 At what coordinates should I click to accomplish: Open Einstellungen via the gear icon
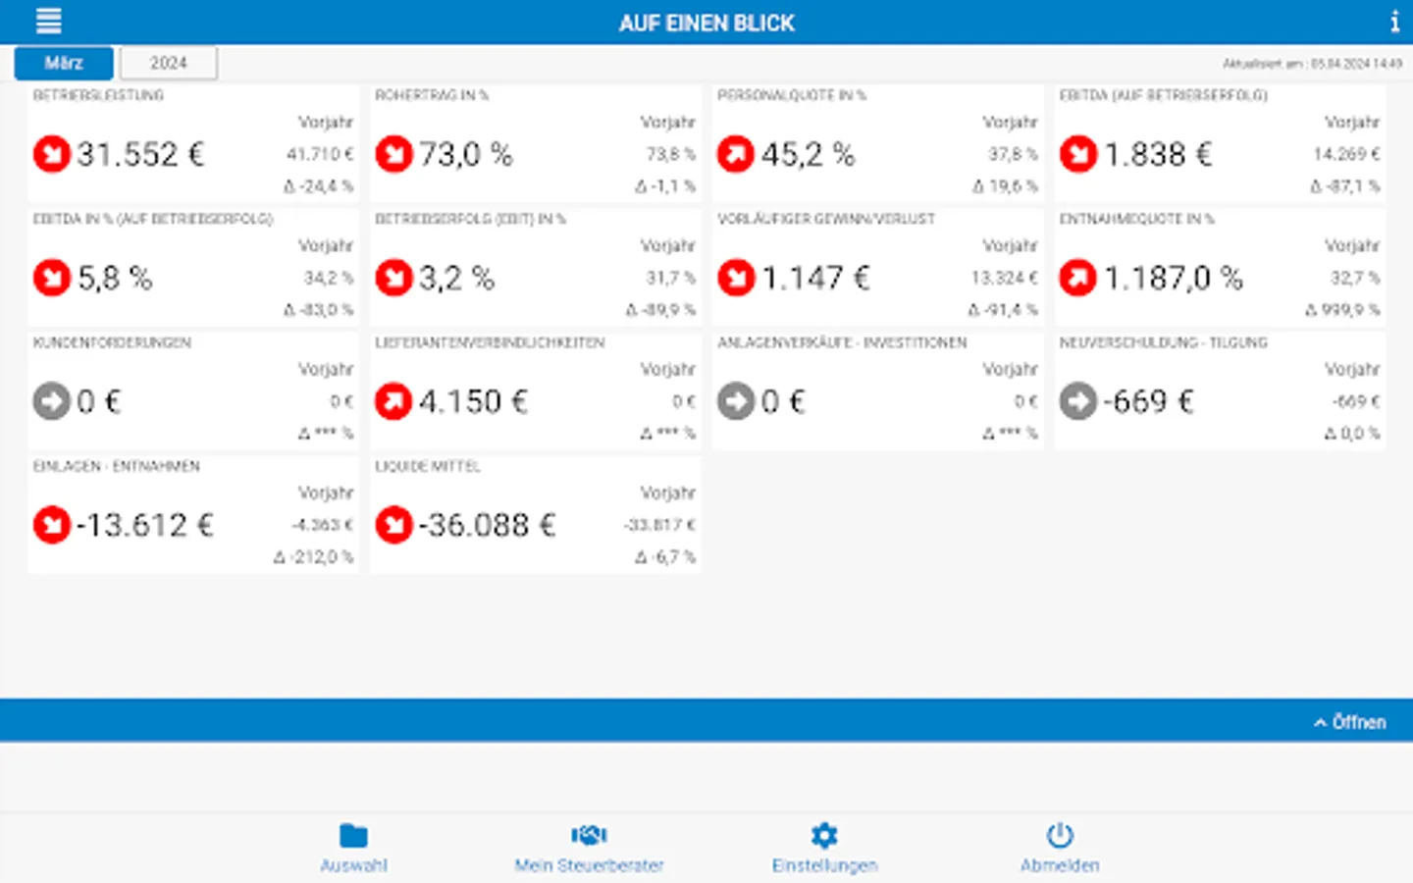(x=824, y=836)
